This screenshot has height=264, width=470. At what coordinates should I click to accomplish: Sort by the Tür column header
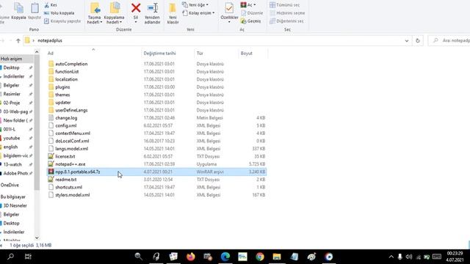(x=200, y=54)
